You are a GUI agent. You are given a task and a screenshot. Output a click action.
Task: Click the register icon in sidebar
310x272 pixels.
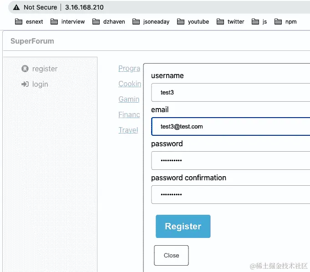point(25,69)
